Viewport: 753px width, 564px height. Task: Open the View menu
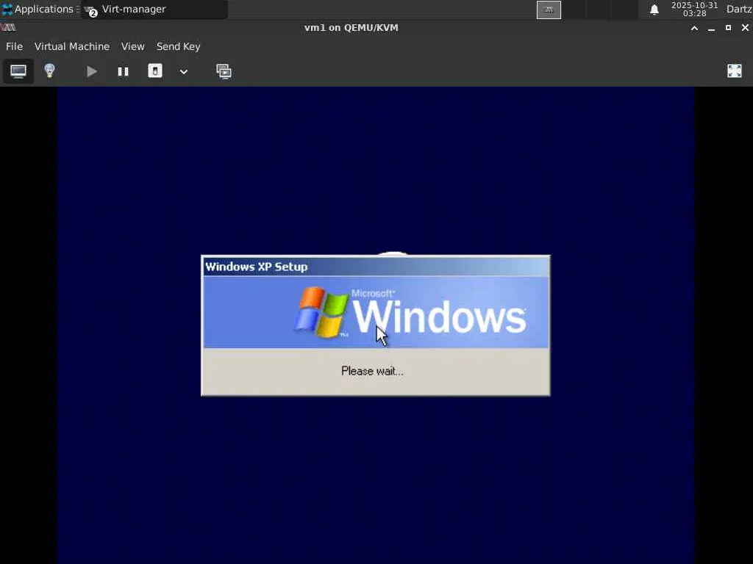132,46
